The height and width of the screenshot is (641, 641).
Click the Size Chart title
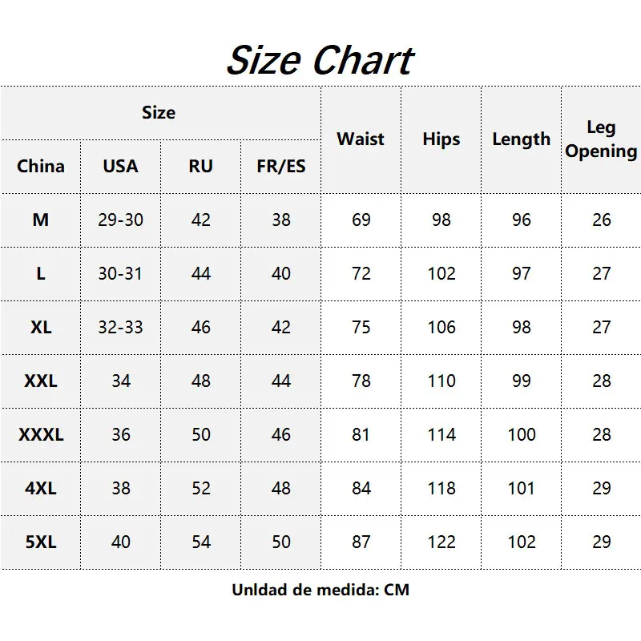[320, 60]
